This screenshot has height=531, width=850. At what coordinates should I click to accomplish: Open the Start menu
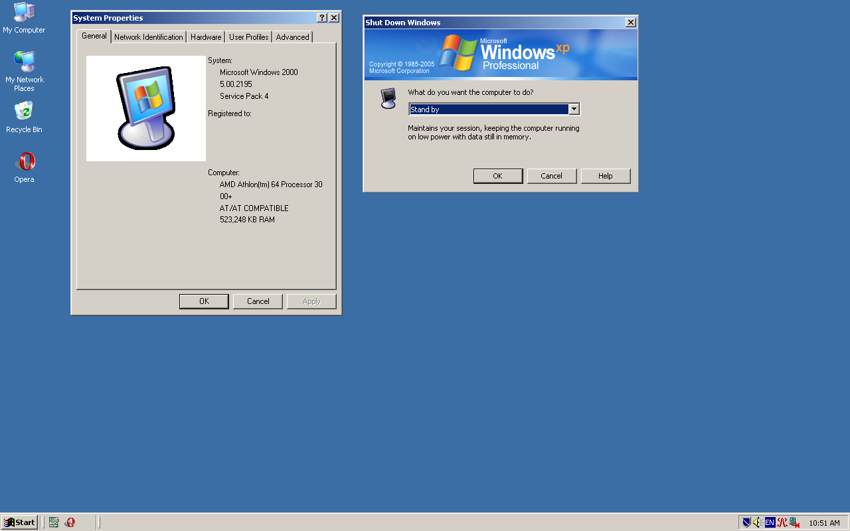click(19, 522)
